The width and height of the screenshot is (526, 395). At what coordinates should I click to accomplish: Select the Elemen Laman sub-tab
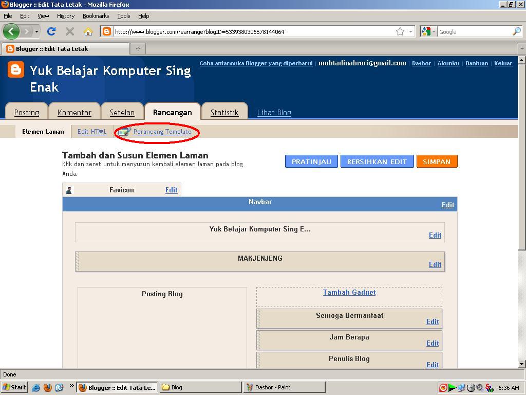43,132
